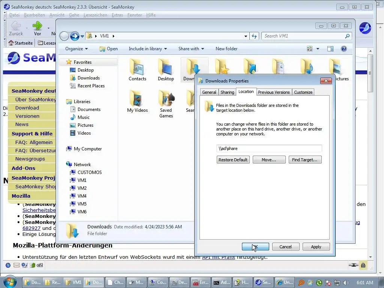Click the change view icon in Explorer
The image size is (384, 288).
point(309,49)
